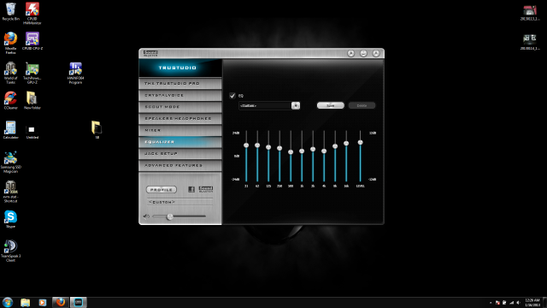Click the 2k band slider knob
Viewport: 547px width, 308px height.
[x=313, y=149]
